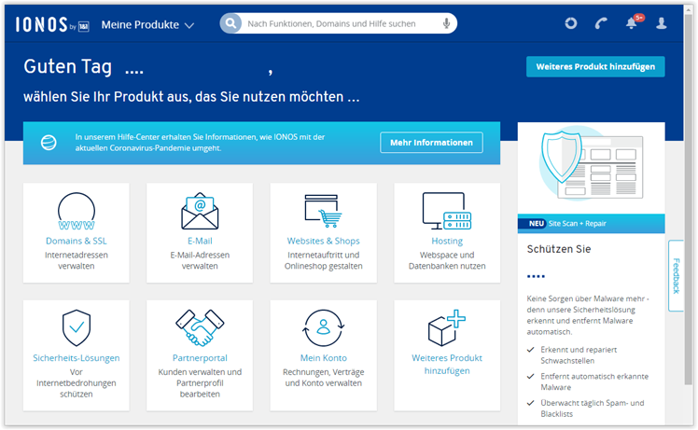The image size is (698, 430).
Task: Open the Domains & SSL tile
Action: pyautogui.click(x=77, y=232)
